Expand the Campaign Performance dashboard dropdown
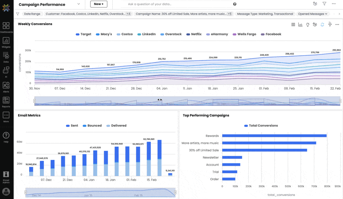This screenshot has width=343, height=199. point(78,4)
